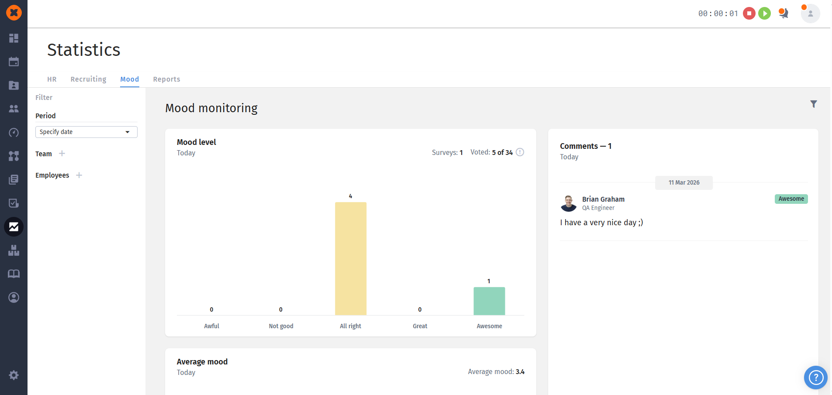Stop the timer with the red button

(749, 14)
